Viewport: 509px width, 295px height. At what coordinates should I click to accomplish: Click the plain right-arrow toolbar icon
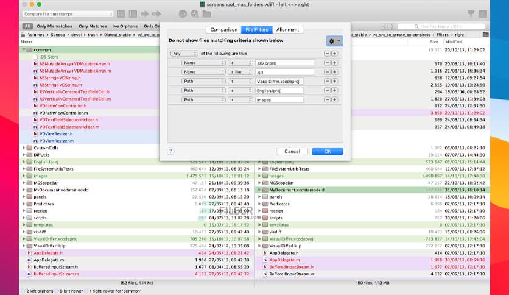coord(144,14)
